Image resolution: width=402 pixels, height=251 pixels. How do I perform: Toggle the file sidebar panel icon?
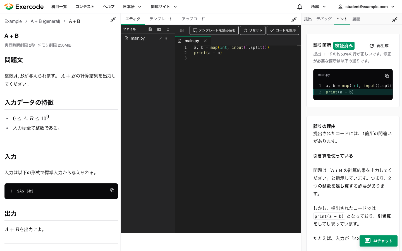pos(182,30)
